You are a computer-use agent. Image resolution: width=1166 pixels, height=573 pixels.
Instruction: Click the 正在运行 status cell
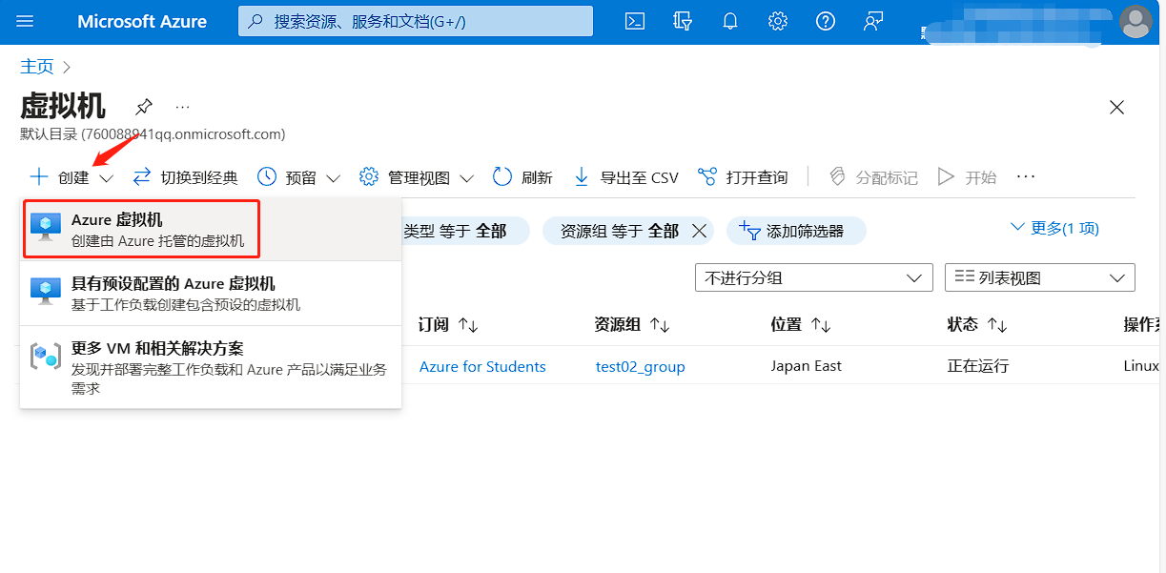click(x=977, y=366)
